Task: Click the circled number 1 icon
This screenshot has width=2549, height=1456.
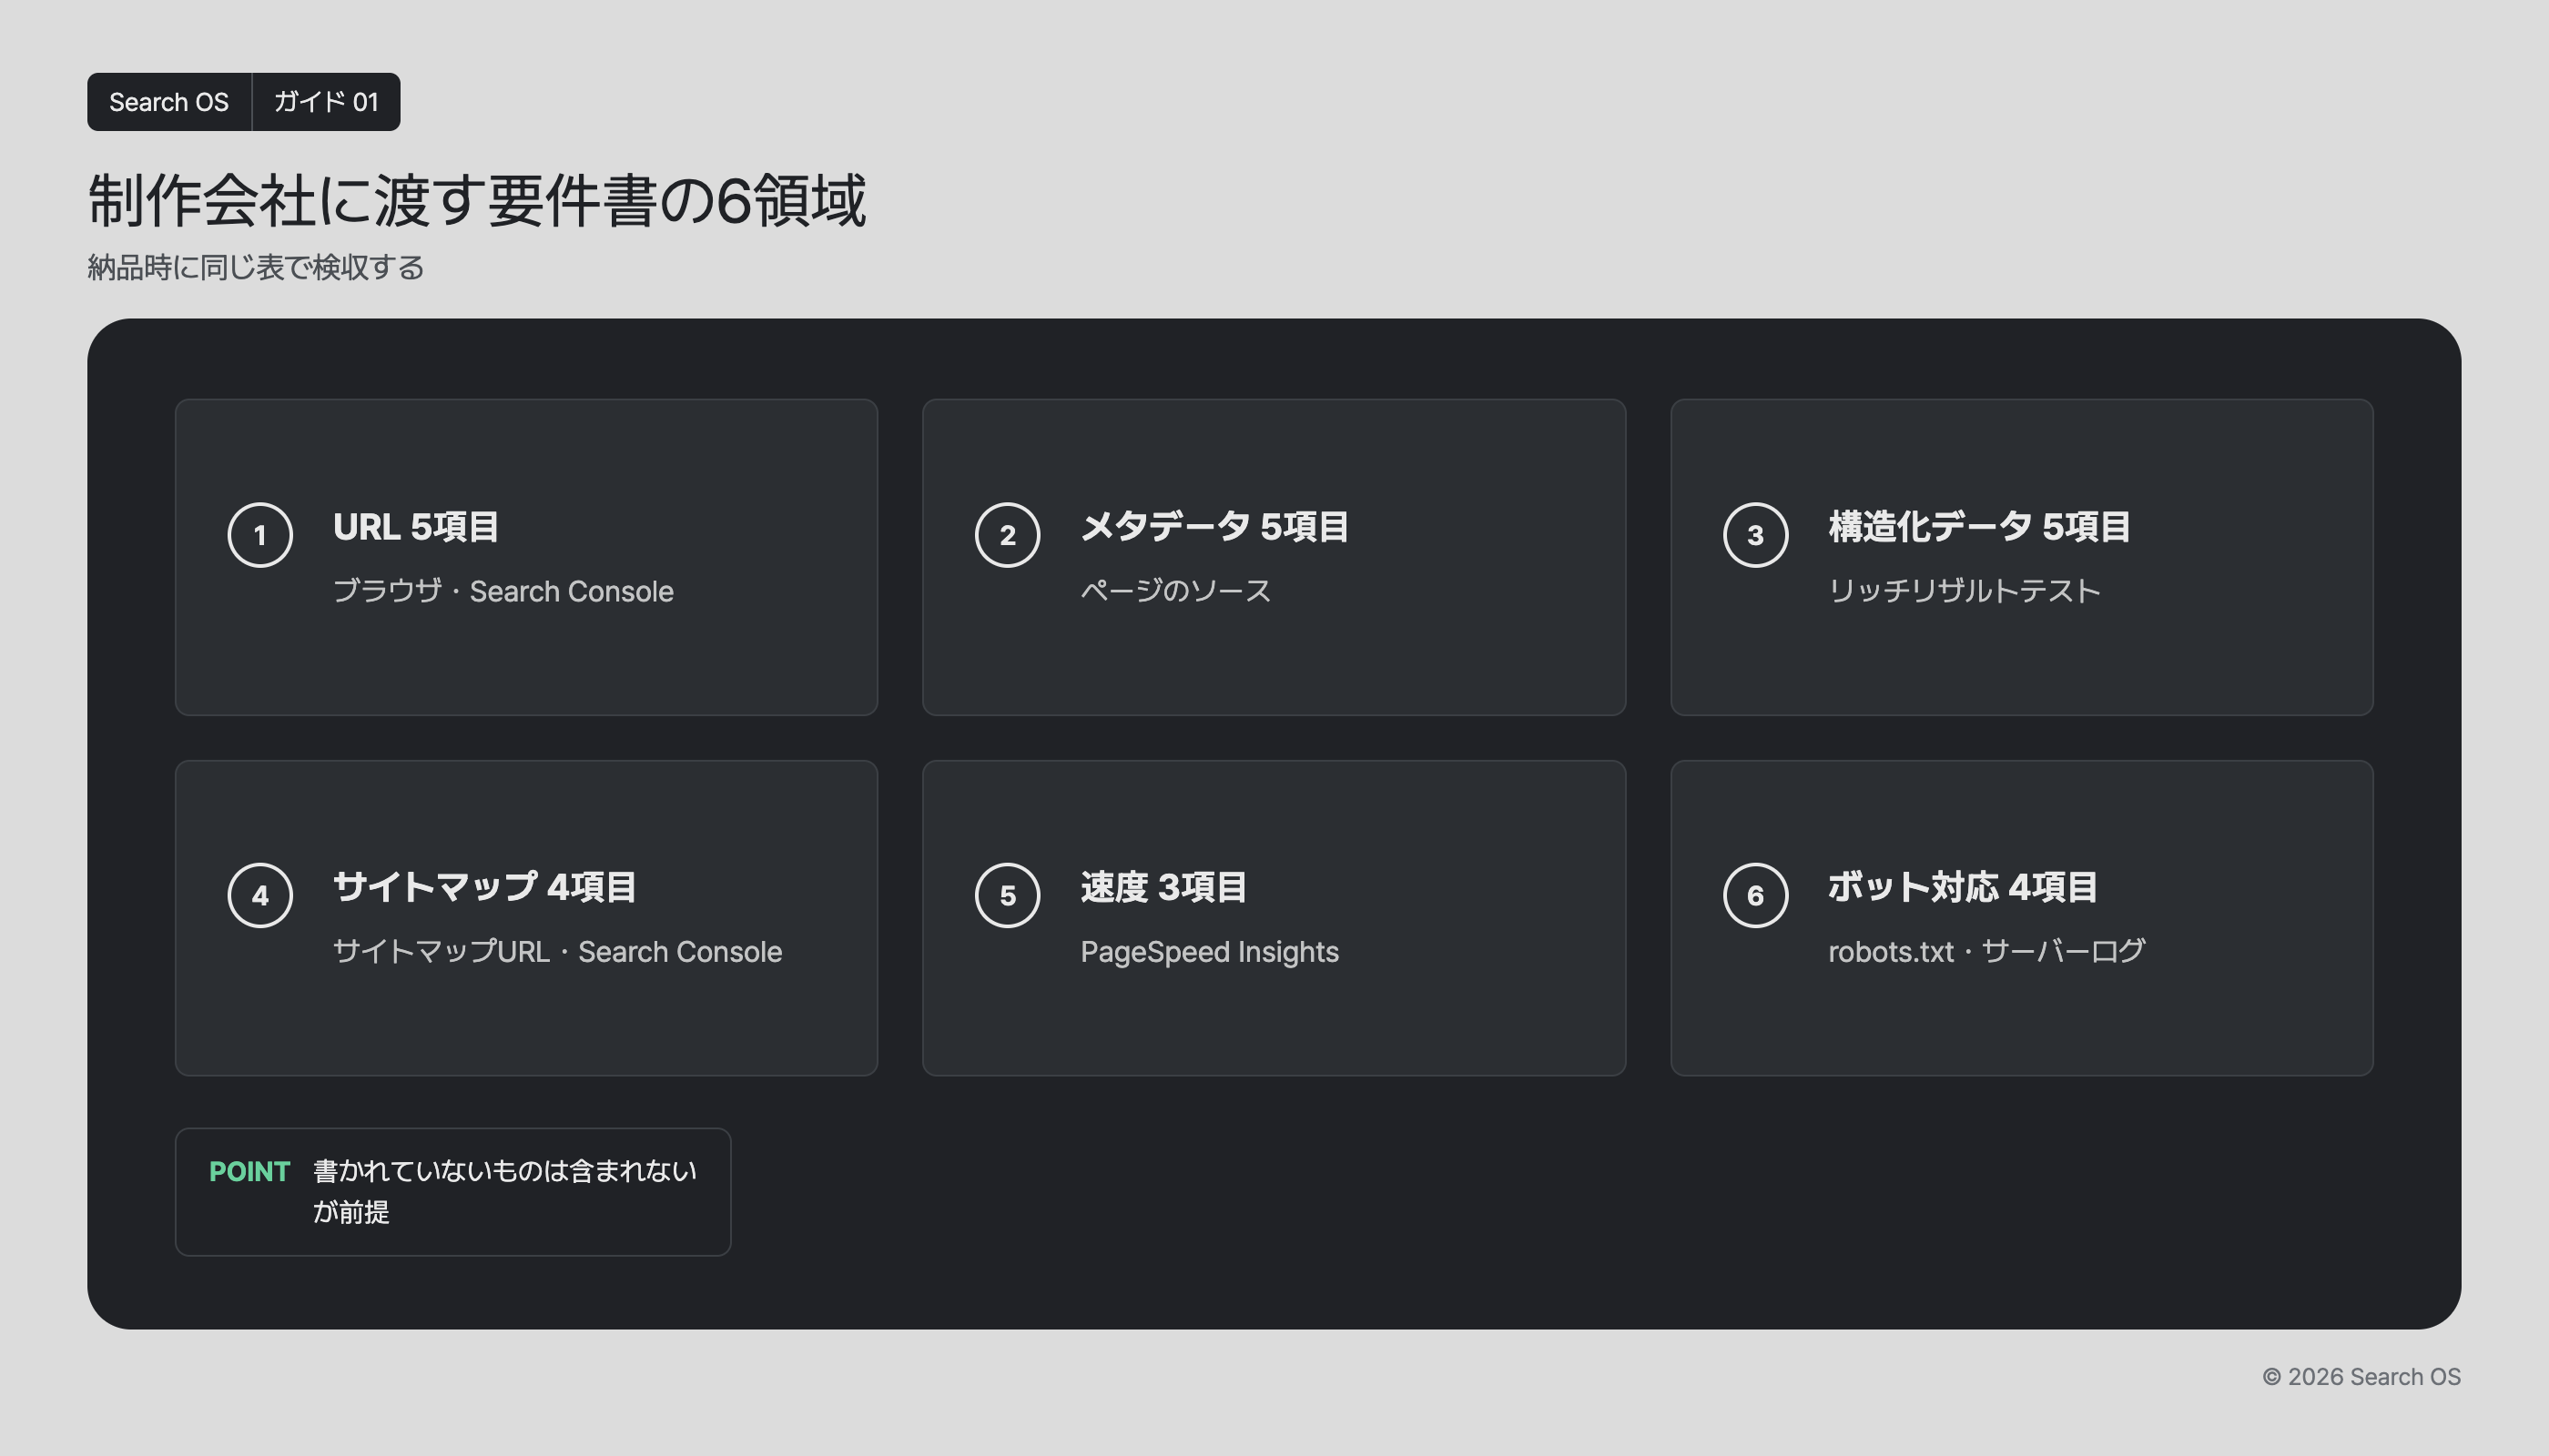Action: point(260,535)
